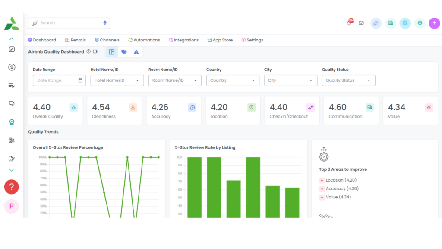Click the 4.60 Communication value
The height and width of the screenshot is (249, 442).
[338, 107]
